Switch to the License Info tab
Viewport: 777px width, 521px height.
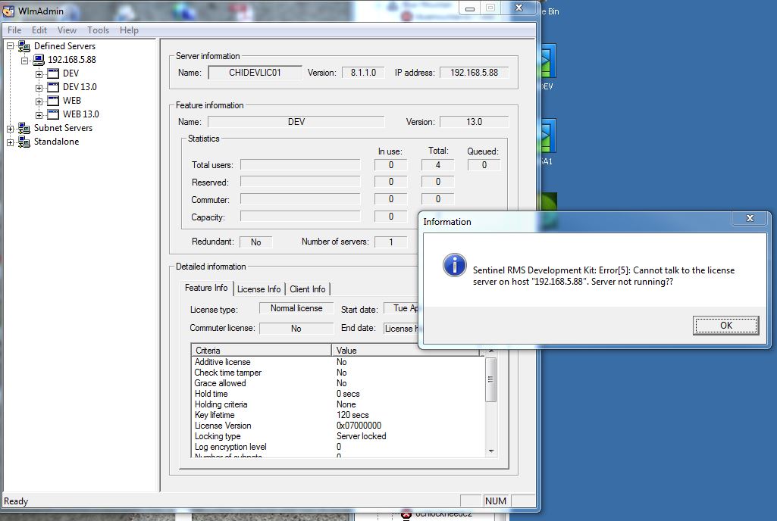(x=258, y=289)
